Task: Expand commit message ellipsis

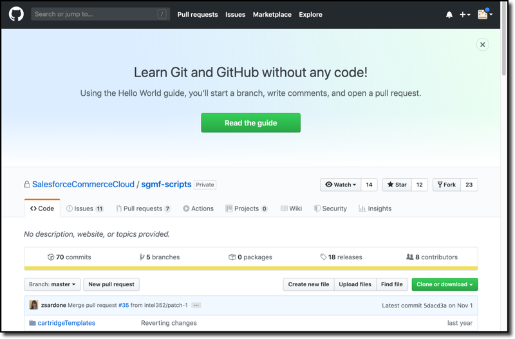Action: 196,305
